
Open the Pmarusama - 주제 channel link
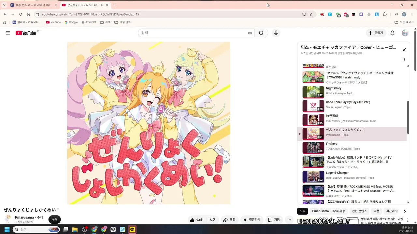pyautogui.click(x=29, y=217)
